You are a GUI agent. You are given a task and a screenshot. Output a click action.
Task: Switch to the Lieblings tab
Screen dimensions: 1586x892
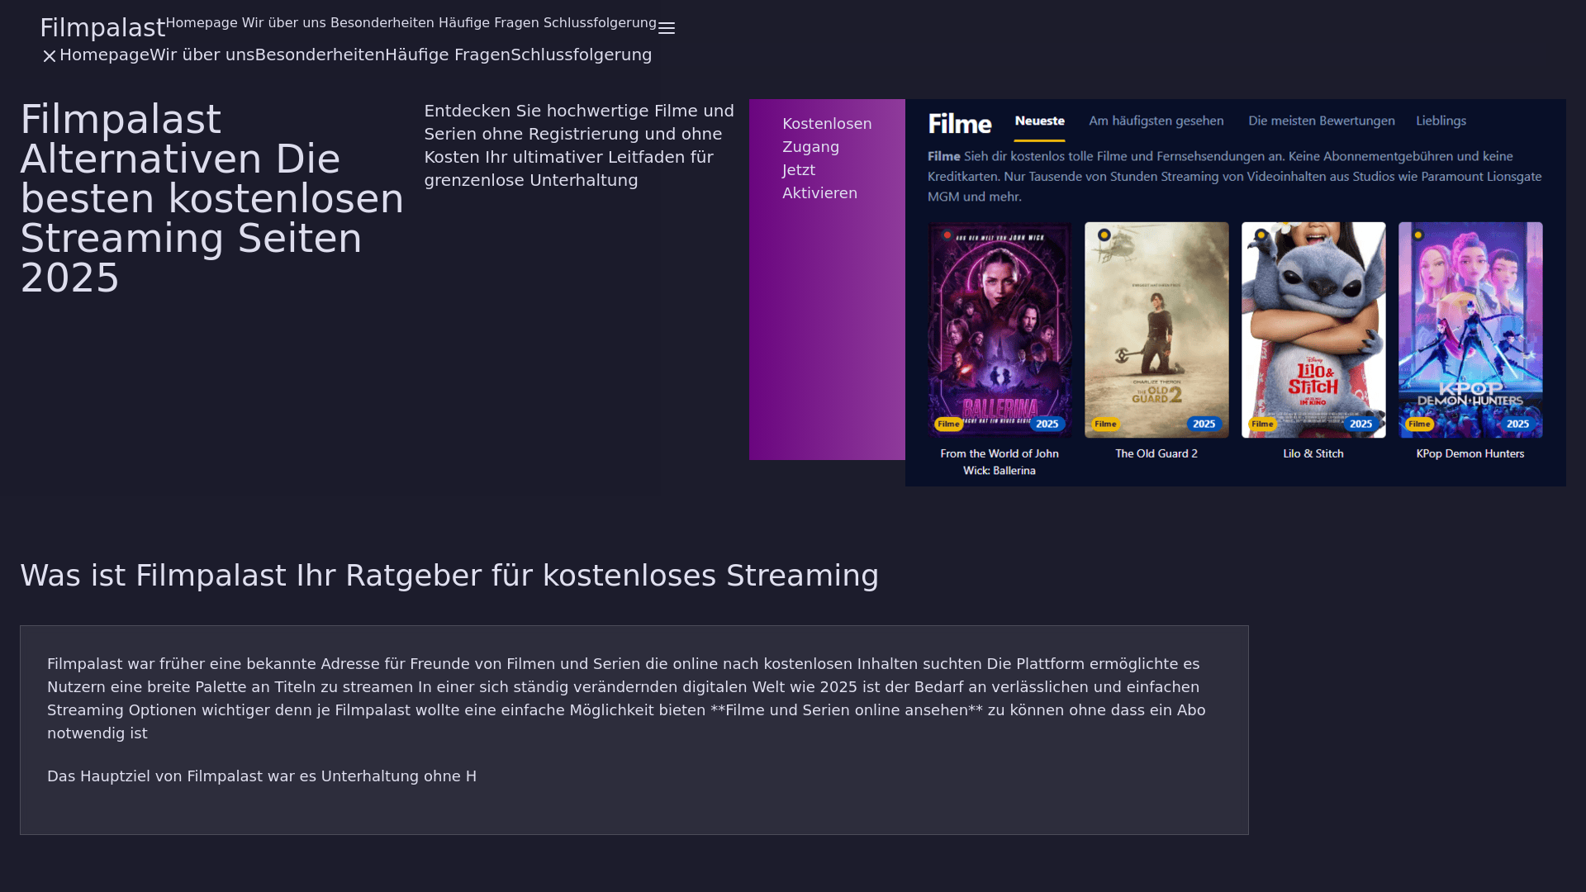(x=1441, y=121)
